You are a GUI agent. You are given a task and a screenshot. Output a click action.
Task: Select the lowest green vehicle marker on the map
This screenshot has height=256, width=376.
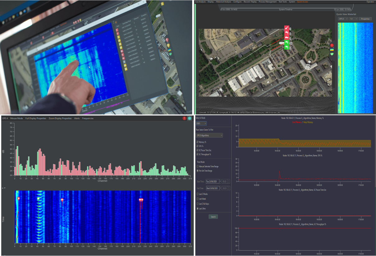[286, 47]
